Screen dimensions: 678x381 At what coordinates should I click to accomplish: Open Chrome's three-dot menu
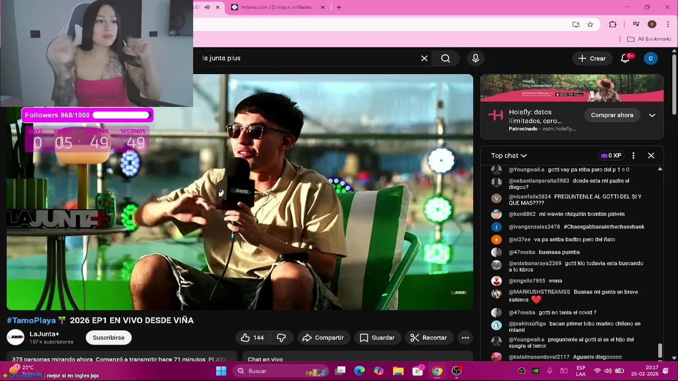pyautogui.click(x=667, y=24)
